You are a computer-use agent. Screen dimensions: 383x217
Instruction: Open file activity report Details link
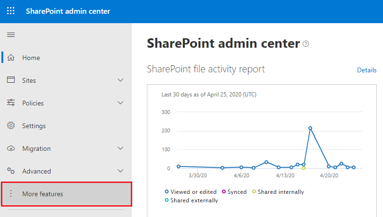pos(366,70)
